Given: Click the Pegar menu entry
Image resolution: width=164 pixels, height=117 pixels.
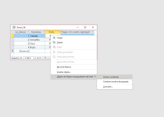Looking at the screenshot, I should pos(74,47).
